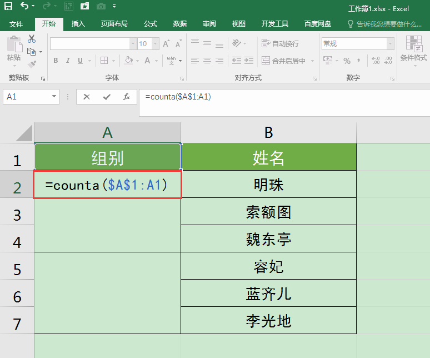Toggle Bold formatting
This screenshot has height=358, width=430.
56,61
